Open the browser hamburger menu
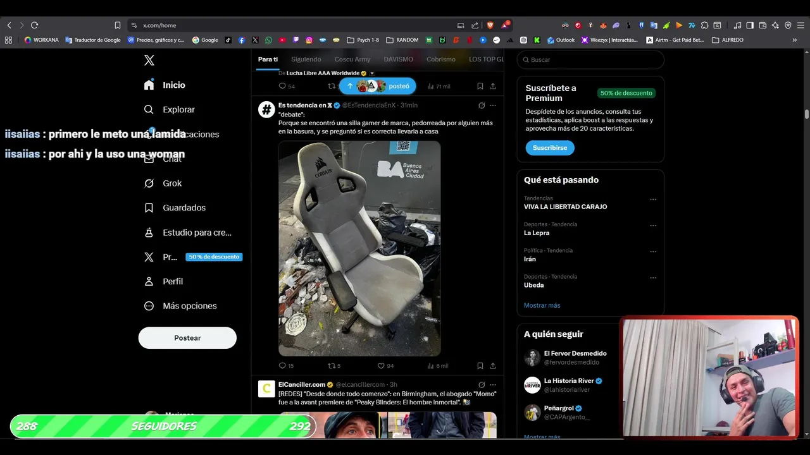The height and width of the screenshot is (455, 810). click(x=801, y=25)
